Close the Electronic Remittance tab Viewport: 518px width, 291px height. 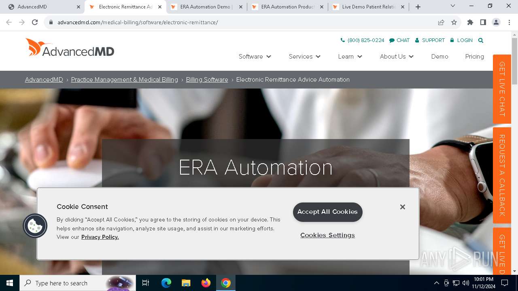pos(160,7)
